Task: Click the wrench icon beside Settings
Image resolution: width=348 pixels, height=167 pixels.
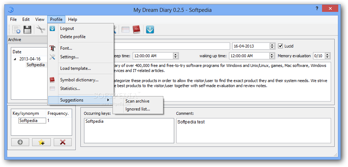Action: [x=52, y=57]
